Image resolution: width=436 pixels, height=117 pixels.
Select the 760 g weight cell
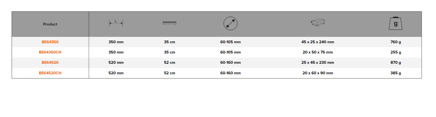point(395,42)
